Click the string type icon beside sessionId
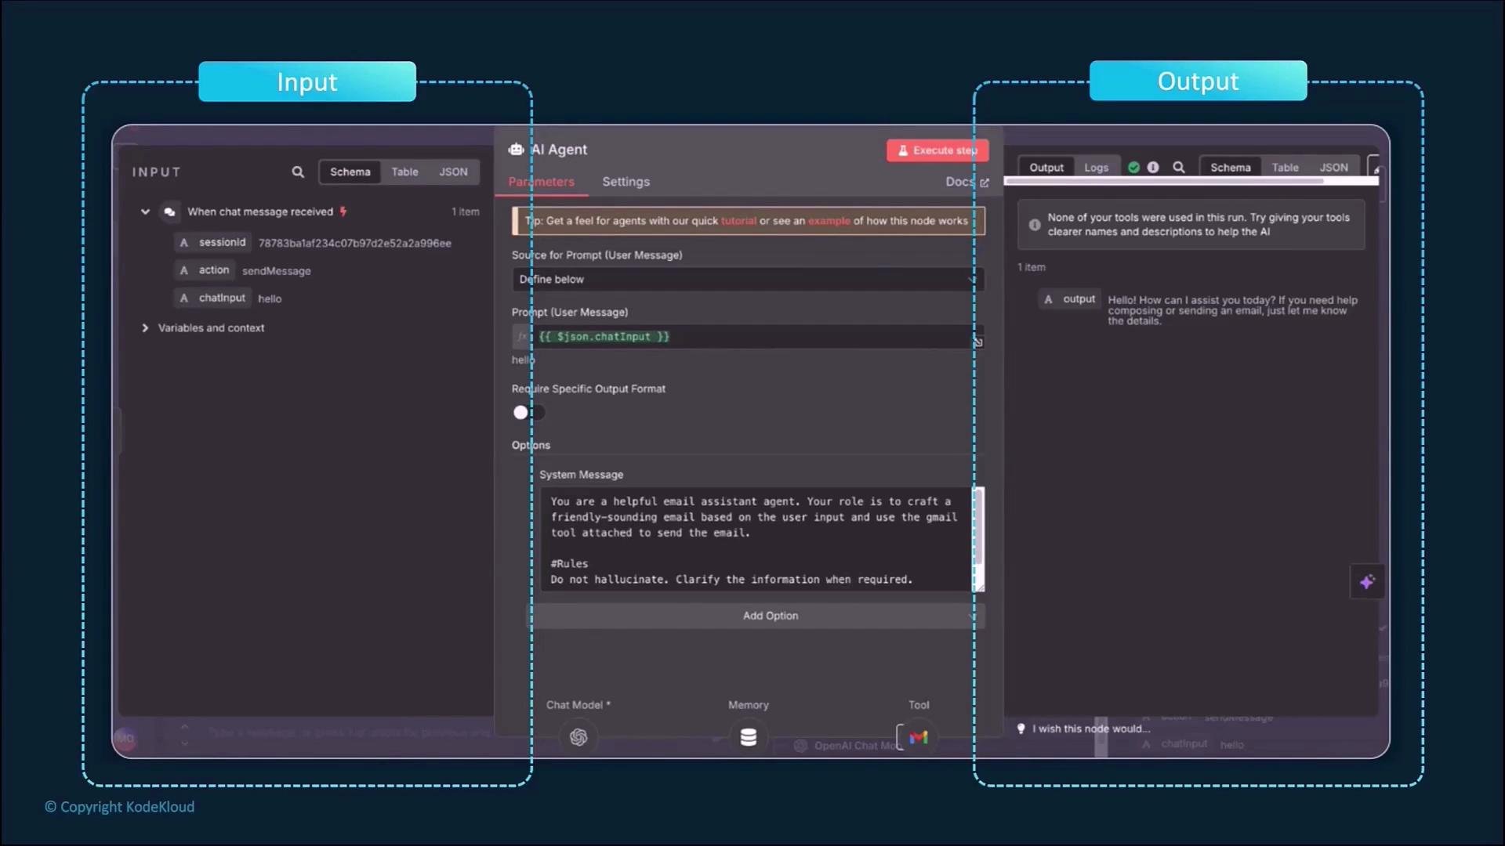1505x846 pixels. pyautogui.click(x=184, y=243)
